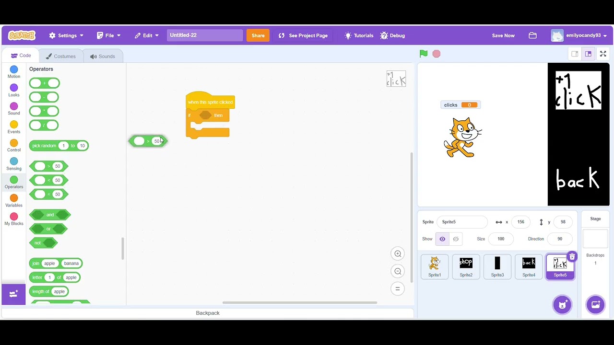The height and width of the screenshot is (345, 614).
Task: Open the File dropdown menu
Action: point(109,35)
